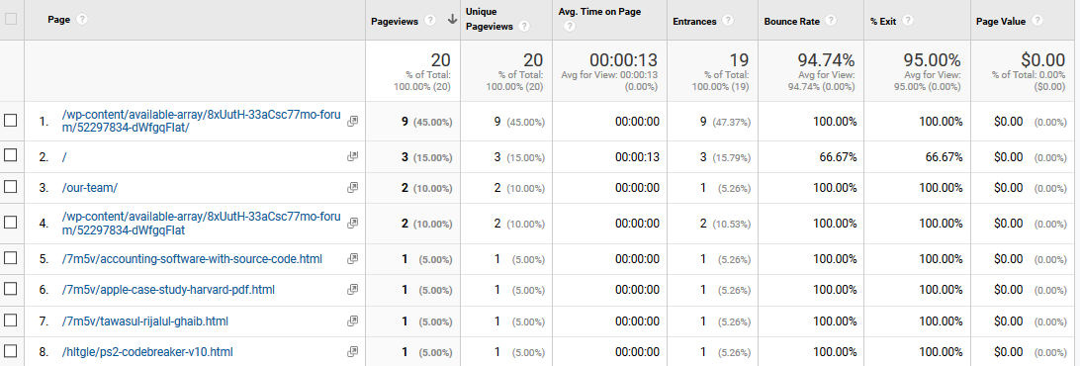Select total % exit 95.00% value
Screen dimensions: 1080x366
coord(933,60)
